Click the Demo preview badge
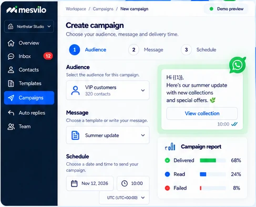 pos(226,9)
